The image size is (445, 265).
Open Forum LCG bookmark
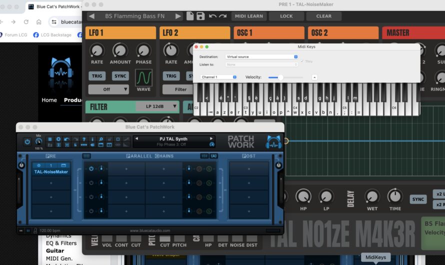click(x=13, y=35)
